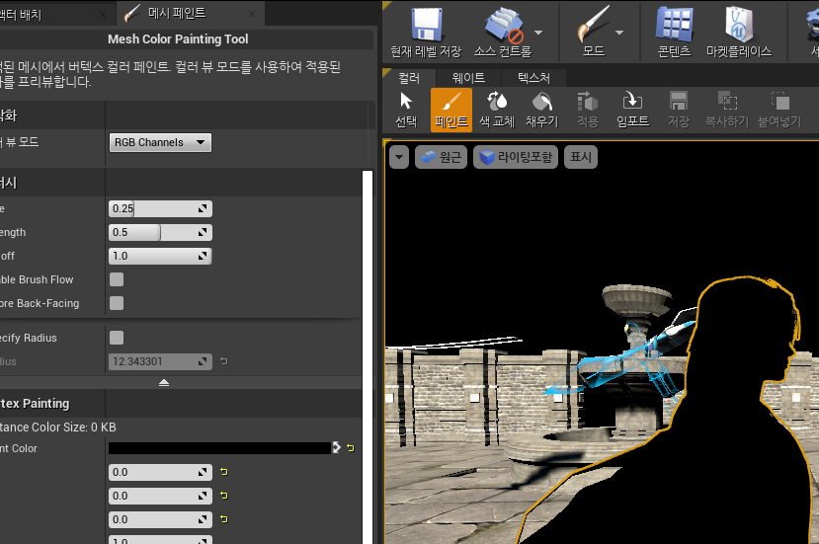Toggle the Enable Brush Flow checkbox
The image size is (819, 544).
pyautogui.click(x=117, y=279)
